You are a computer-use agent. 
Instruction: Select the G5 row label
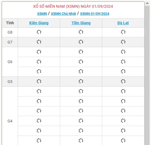click(10, 82)
